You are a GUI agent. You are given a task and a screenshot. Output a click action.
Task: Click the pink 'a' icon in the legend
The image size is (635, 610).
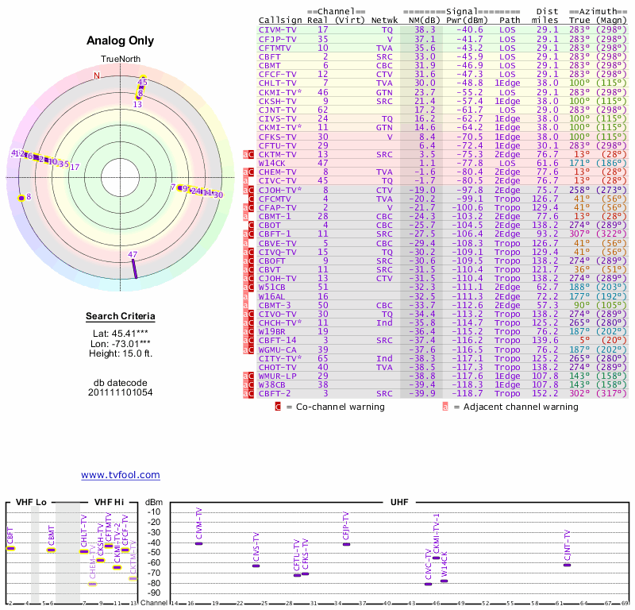(x=445, y=407)
